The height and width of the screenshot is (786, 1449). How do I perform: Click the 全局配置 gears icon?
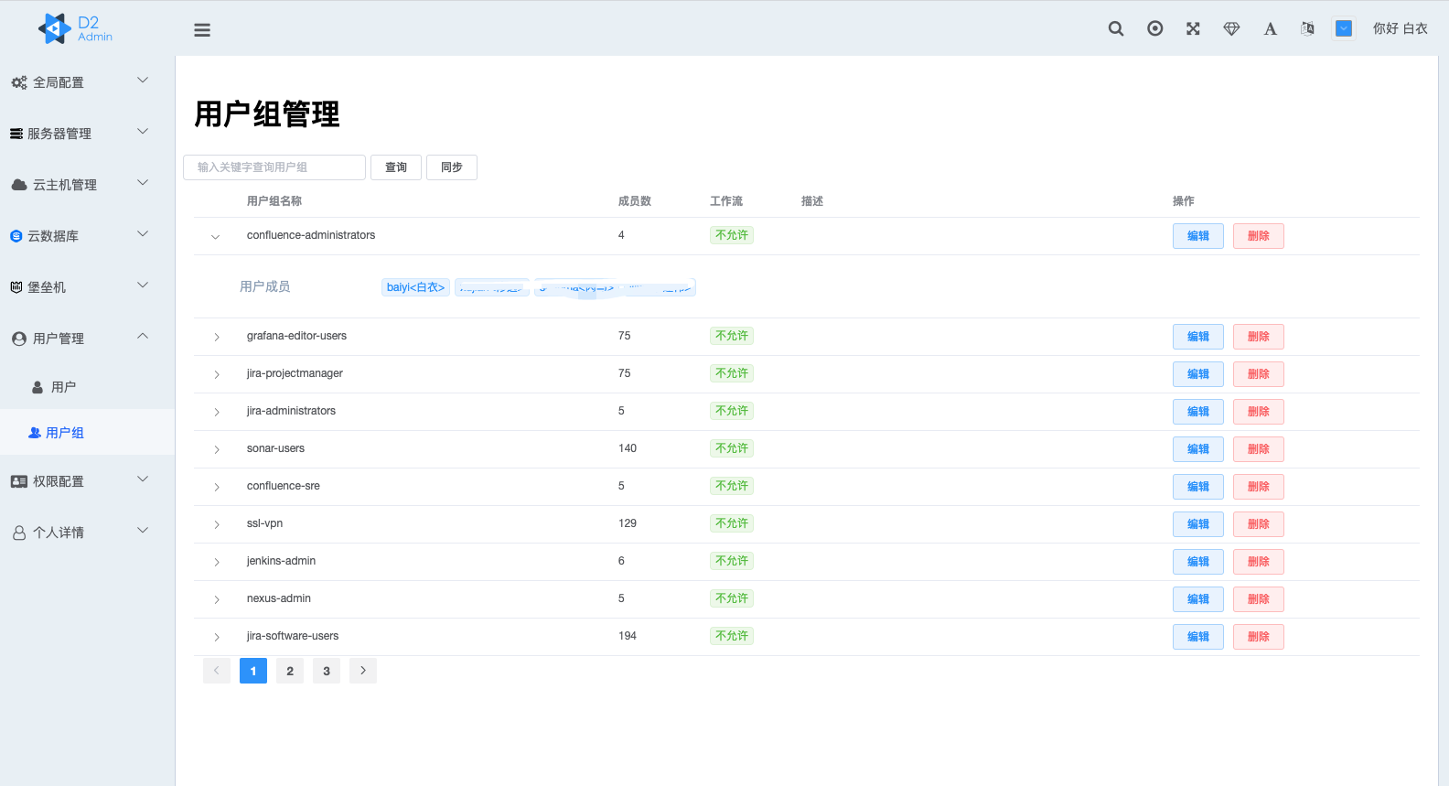[18, 82]
